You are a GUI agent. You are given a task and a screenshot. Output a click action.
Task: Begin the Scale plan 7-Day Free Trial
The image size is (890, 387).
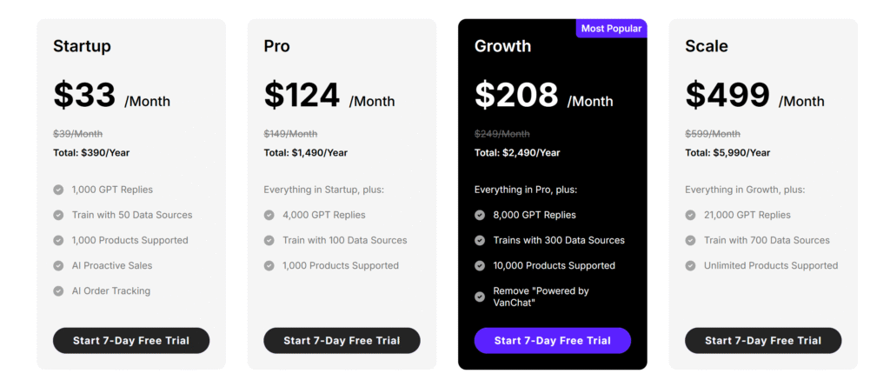pos(763,340)
